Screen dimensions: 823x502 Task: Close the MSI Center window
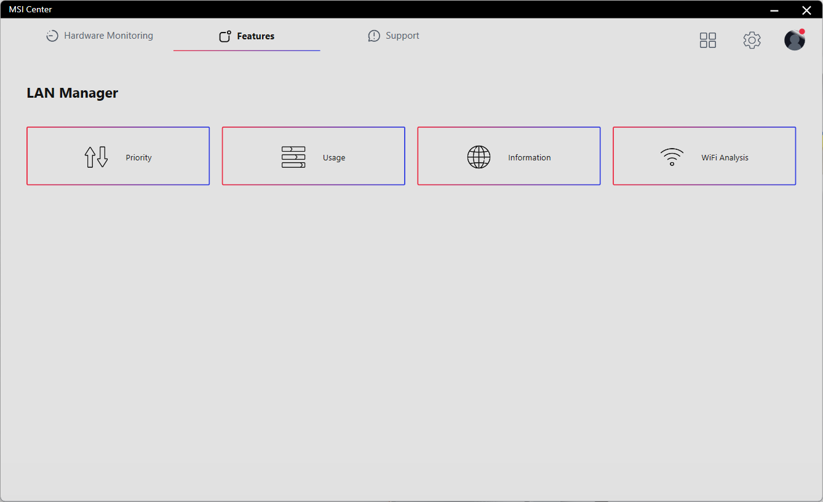(x=806, y=10)
